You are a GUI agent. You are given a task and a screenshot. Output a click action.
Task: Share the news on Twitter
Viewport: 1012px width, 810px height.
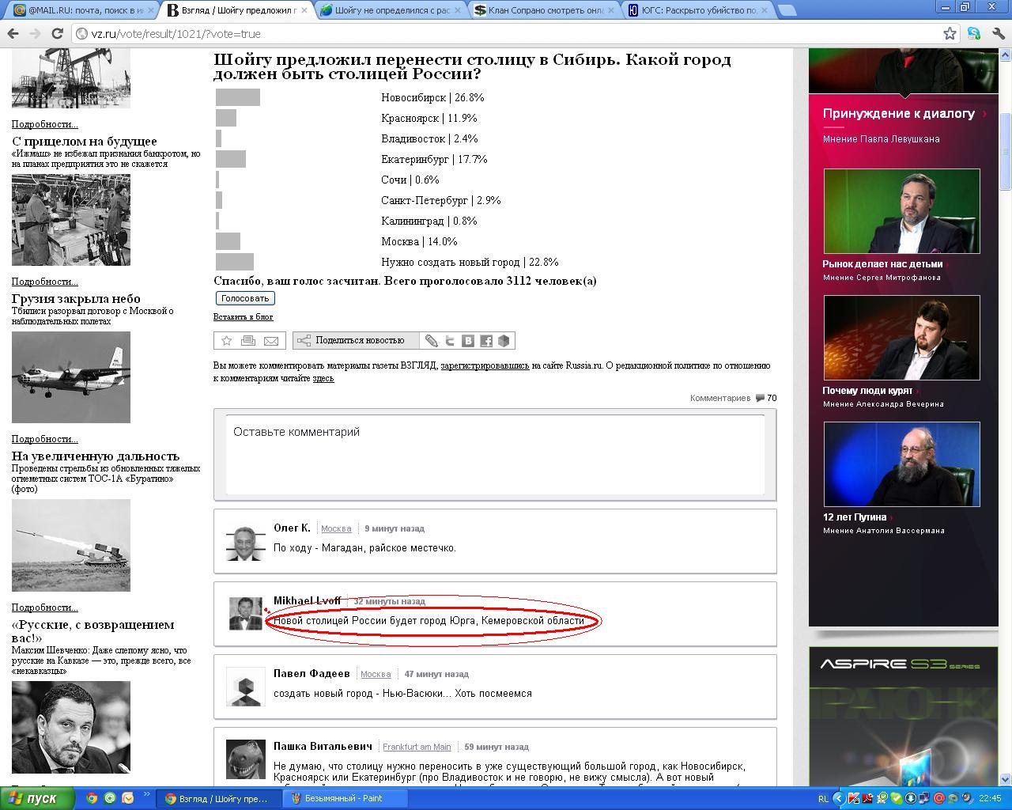point(450,341)
